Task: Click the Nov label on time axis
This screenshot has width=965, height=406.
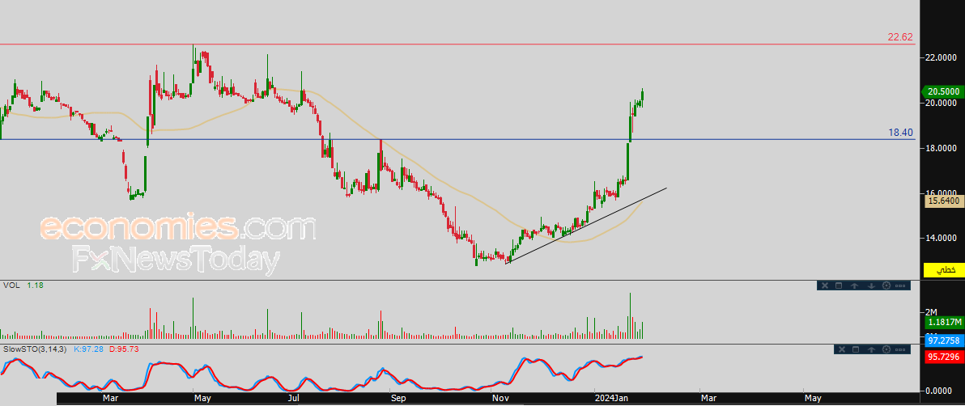Action: (x=500, y=398)
